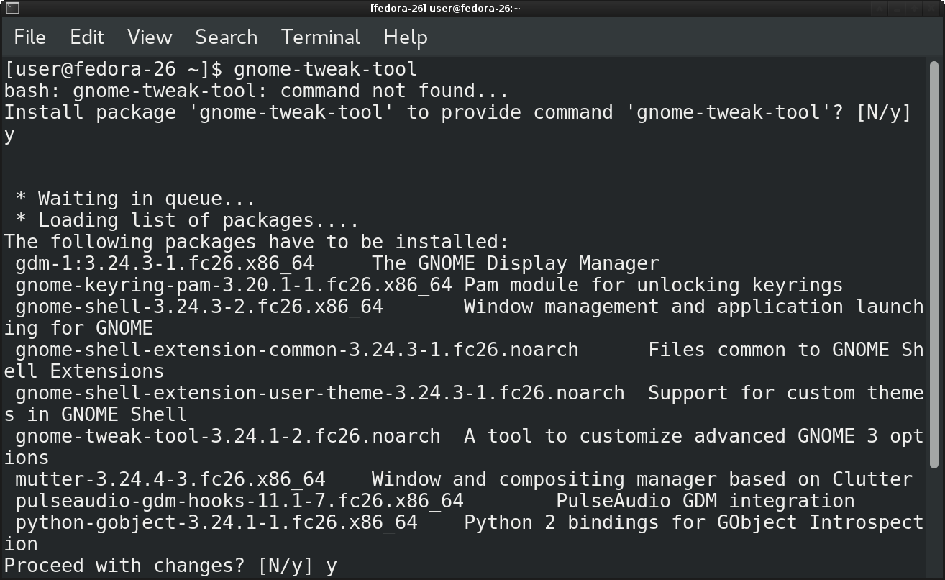Click '* Waiting in queue...' line
This screenshot has height=580, width=945.
coord(135,199)
